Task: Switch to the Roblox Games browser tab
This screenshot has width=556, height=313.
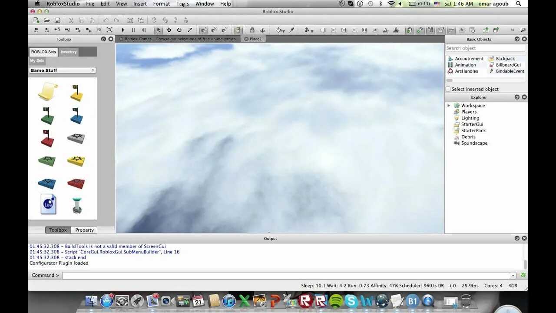Action: 180,39
